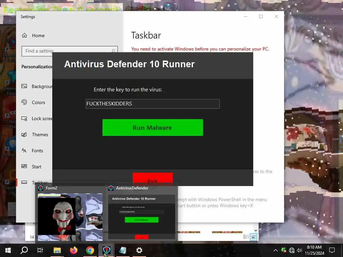
Task: Click the notepad-like app icon in taskbar
Action: coord(123,250)
